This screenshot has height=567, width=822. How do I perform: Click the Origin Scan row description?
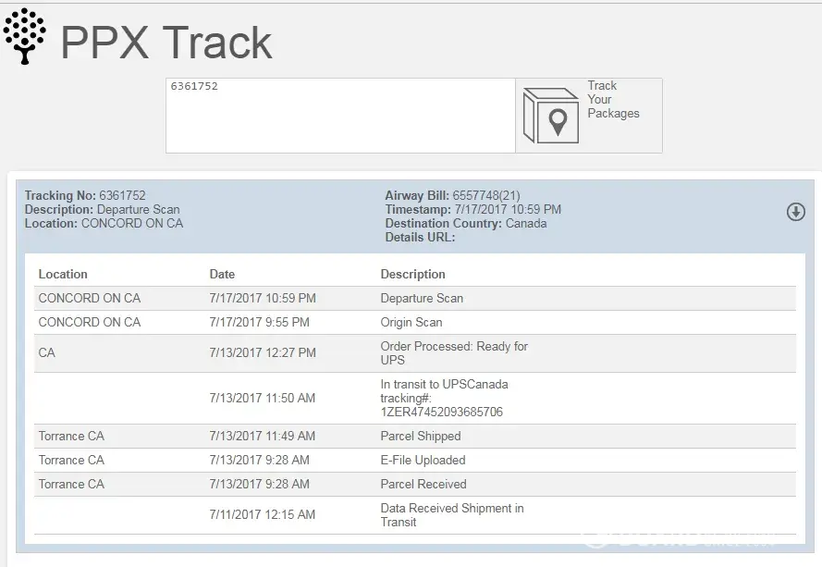pos(411,322)
